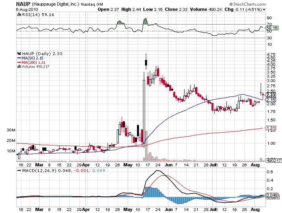Click the company name Hauppauge Digital, Inc.
Screen dimensions: 282x213
56,4
